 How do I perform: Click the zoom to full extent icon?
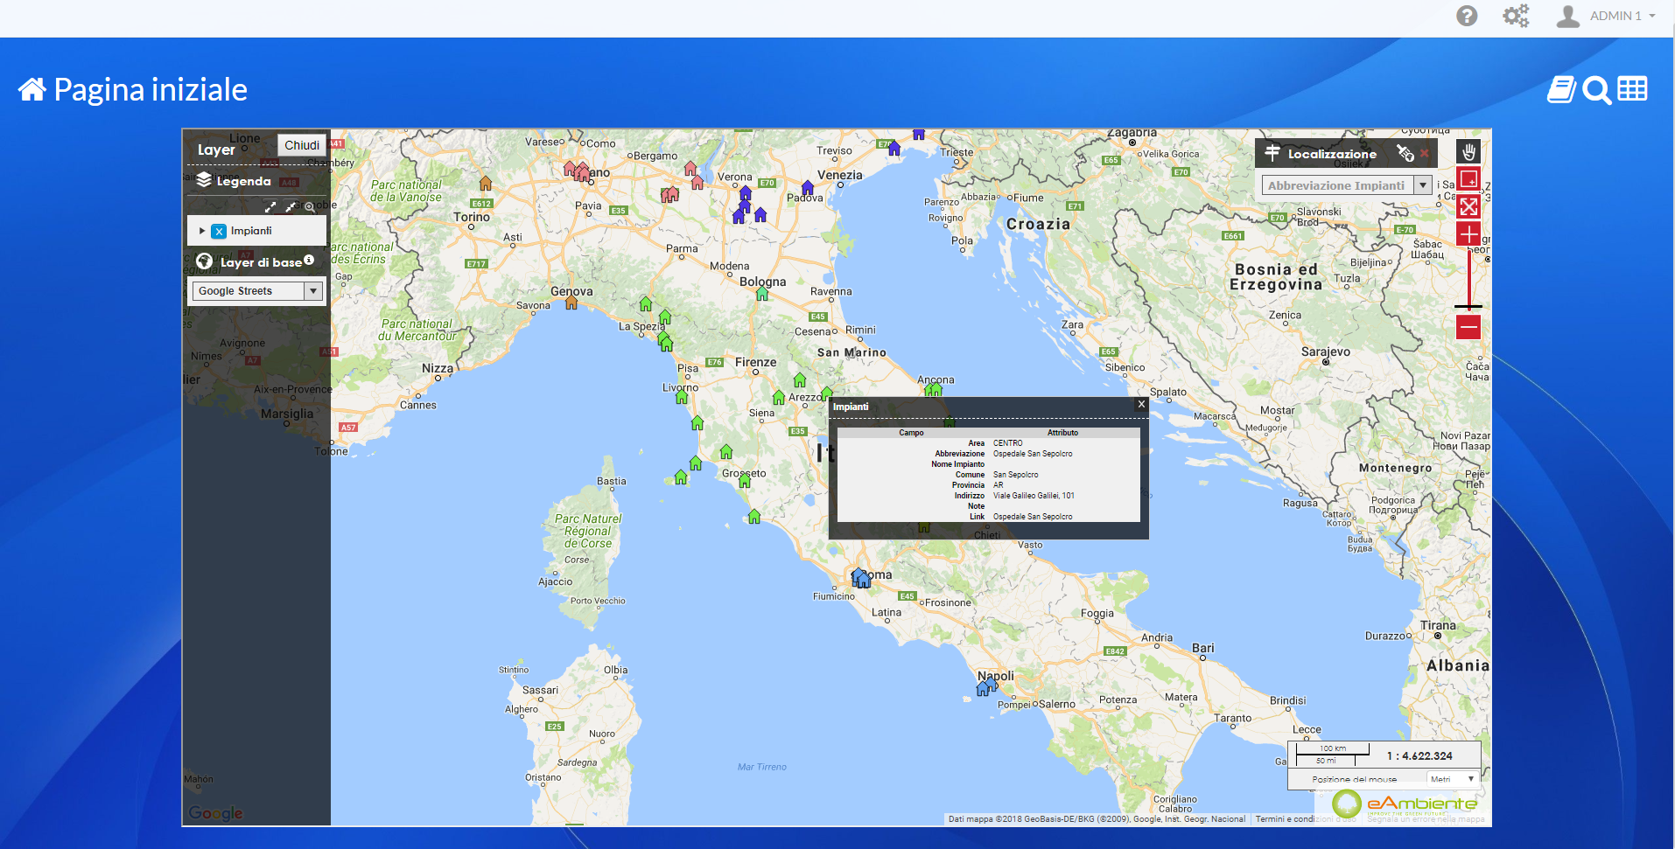1468,206
